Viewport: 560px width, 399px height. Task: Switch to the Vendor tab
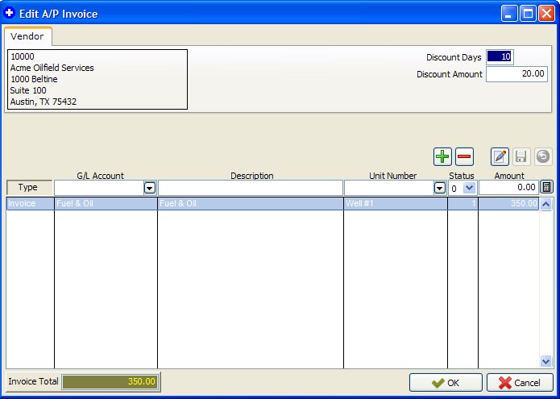pos(27,36)
